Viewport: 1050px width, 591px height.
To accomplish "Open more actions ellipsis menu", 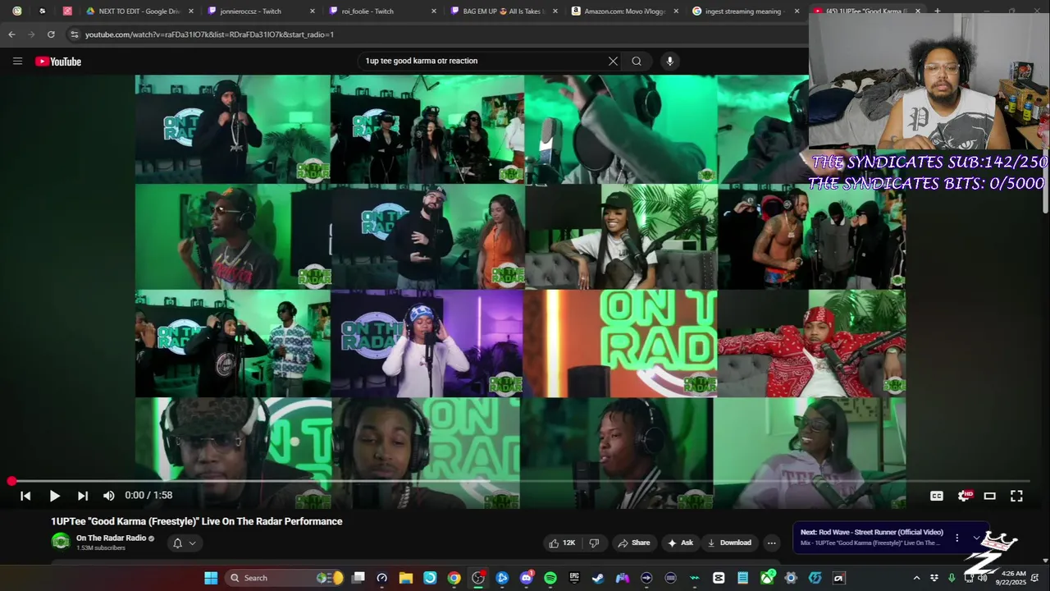I will click(x=771, y=543).
